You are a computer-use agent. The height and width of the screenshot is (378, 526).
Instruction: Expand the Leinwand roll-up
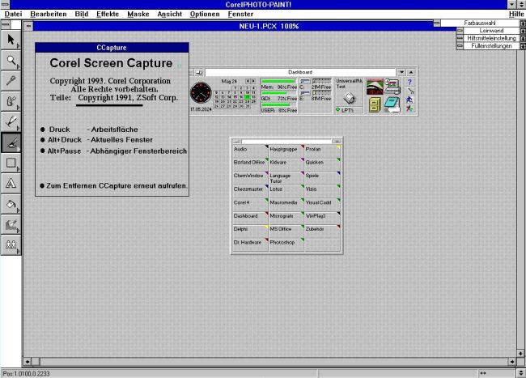[523, 31]
